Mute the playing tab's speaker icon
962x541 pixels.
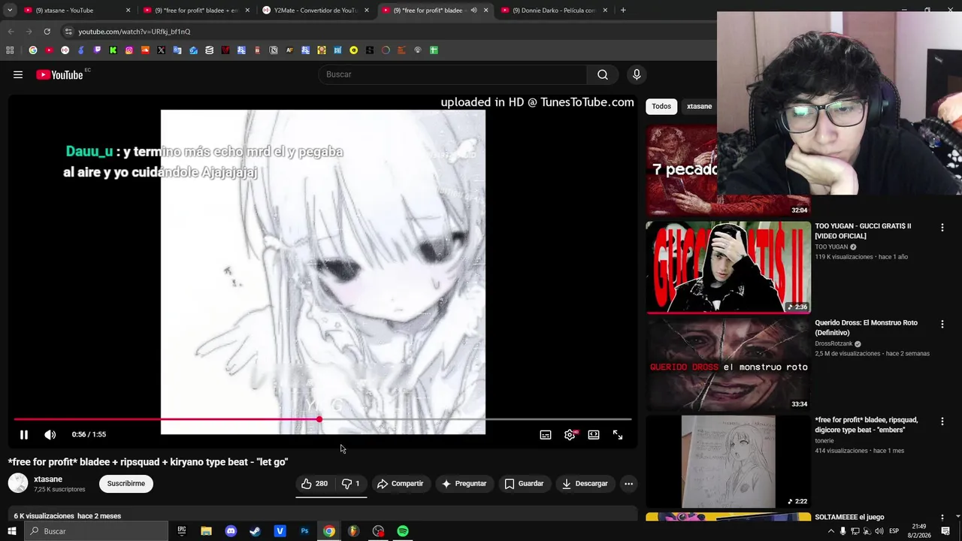pos(473,11)
